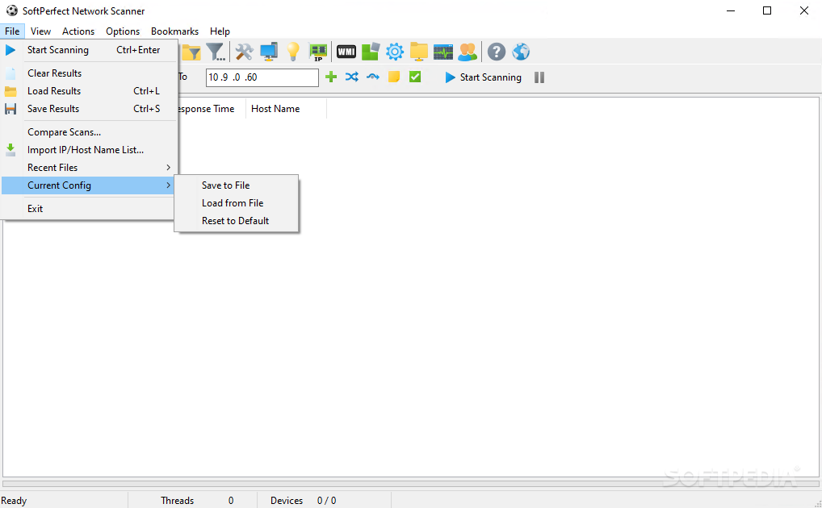This screenshot has height=508, width=822.
Task: Maximize the SoftPerfect Network Scanner window
Action: click(x=767, y=10)
